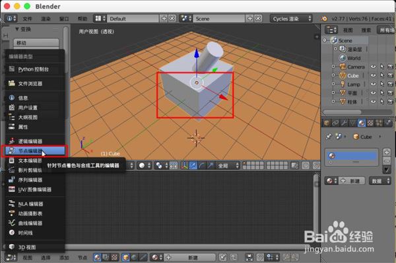Viewport: 396px width, 263px height.
Task: Click New material button in properties
Action: coord(352,181)
